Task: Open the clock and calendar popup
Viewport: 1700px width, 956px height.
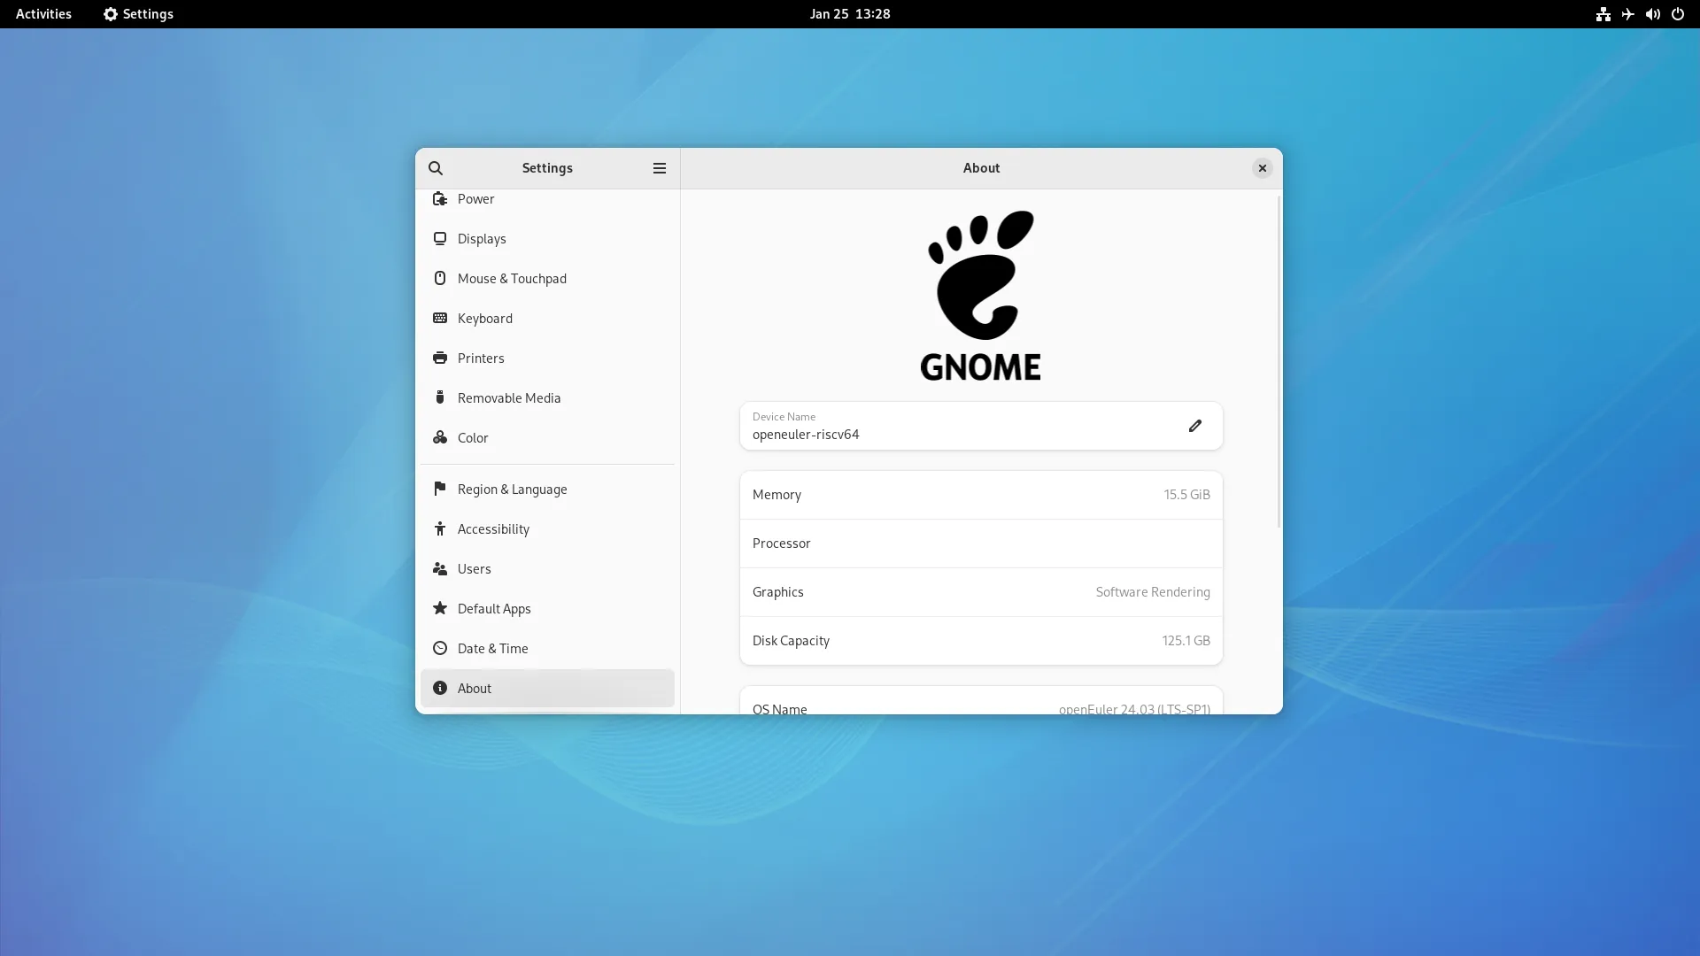Action: tap(849, 14)
